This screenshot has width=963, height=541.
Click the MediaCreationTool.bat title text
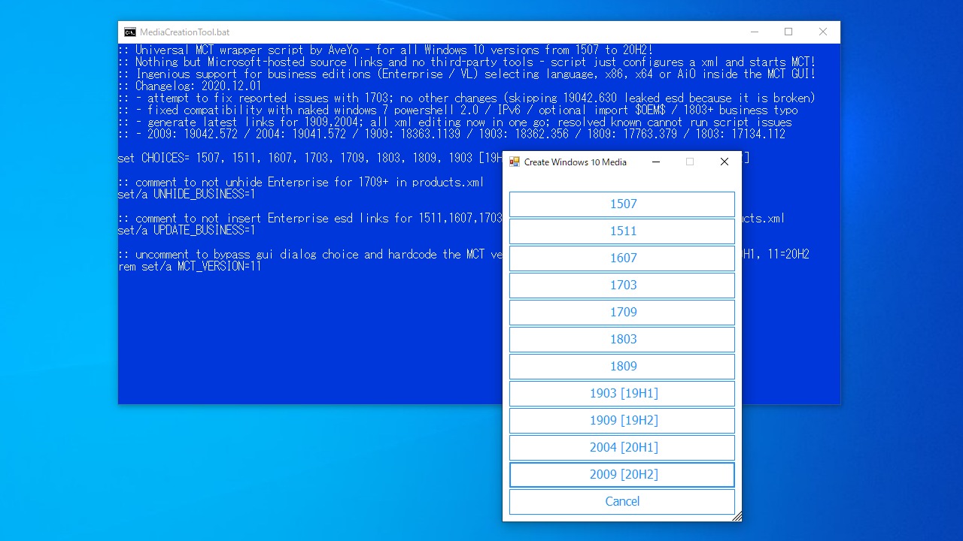click(184, 32)
